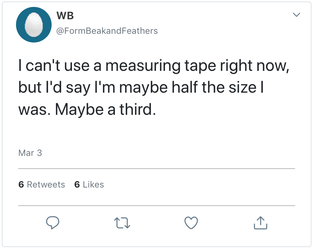
Task: Click the retweet arrows icon
Action: (x=122, y=223)
